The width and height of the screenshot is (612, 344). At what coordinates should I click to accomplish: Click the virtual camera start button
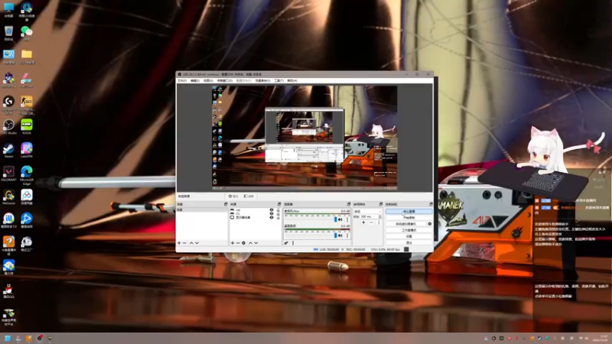point(406,224)
